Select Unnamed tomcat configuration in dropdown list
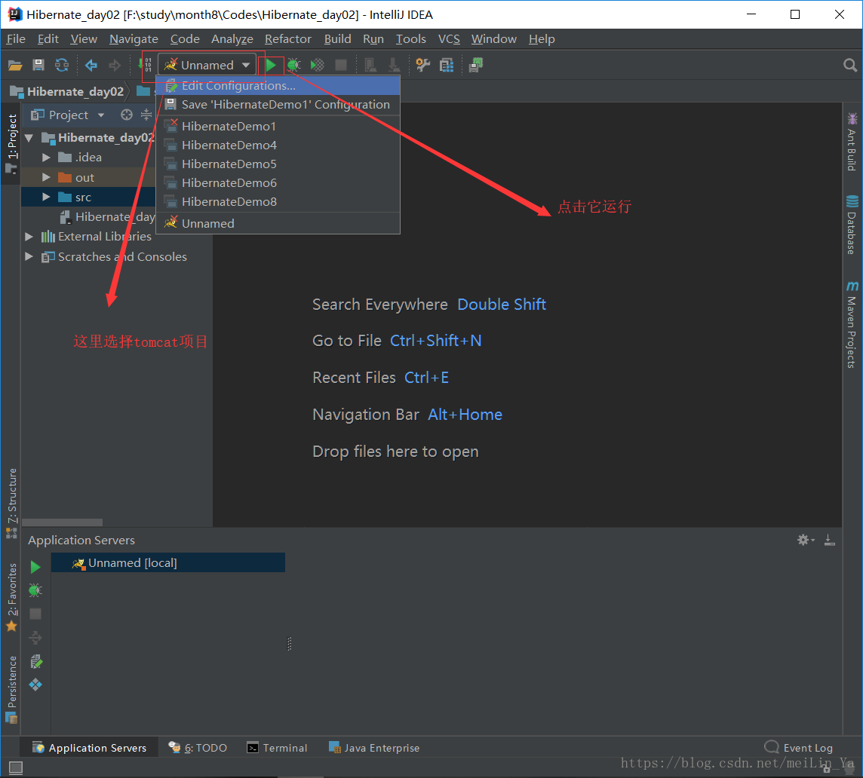 pos(278,223)
